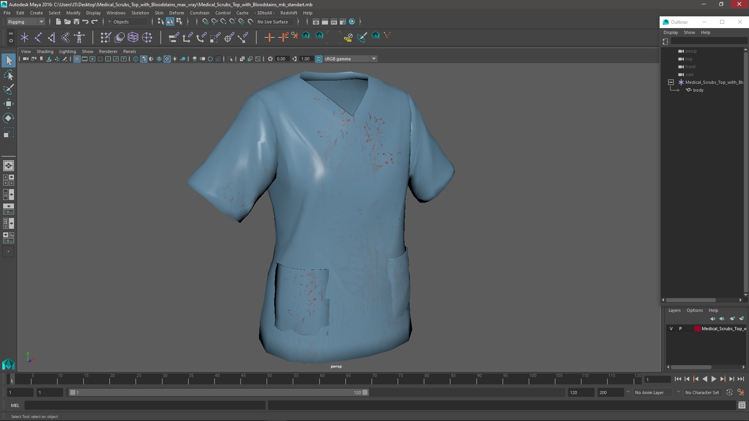749x421 pixels.
Task: Go to end of playback range
Action: point(740,379)
